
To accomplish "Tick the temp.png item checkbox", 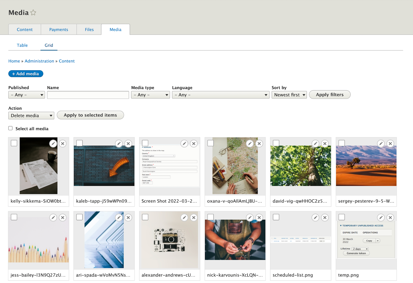I will (x=342, y=217).
